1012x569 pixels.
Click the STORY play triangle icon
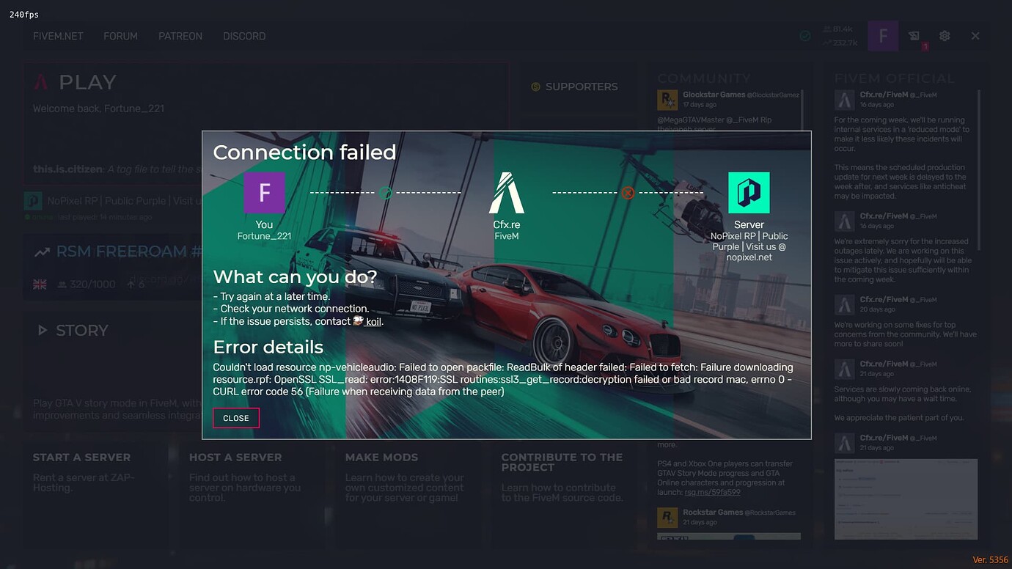43,330
